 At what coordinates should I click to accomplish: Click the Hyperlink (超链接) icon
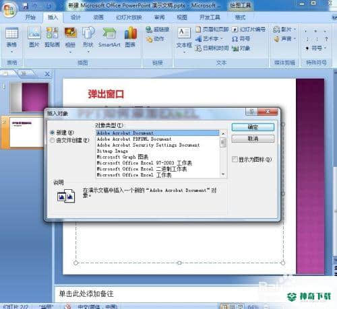click(x=149, y=30)
